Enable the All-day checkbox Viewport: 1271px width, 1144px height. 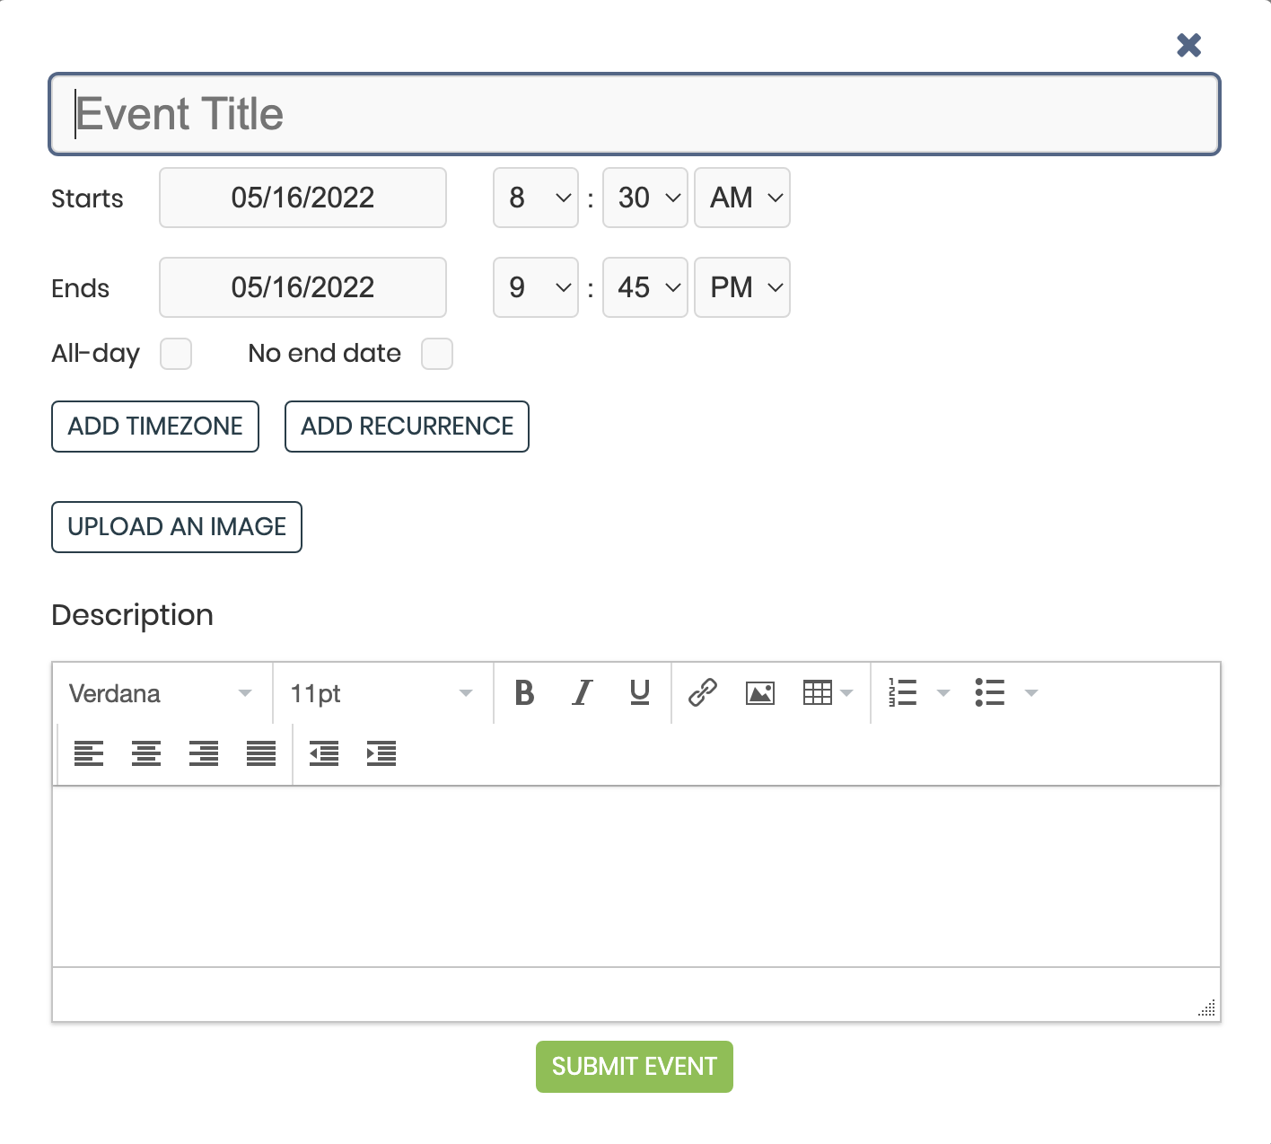[176, 354]
